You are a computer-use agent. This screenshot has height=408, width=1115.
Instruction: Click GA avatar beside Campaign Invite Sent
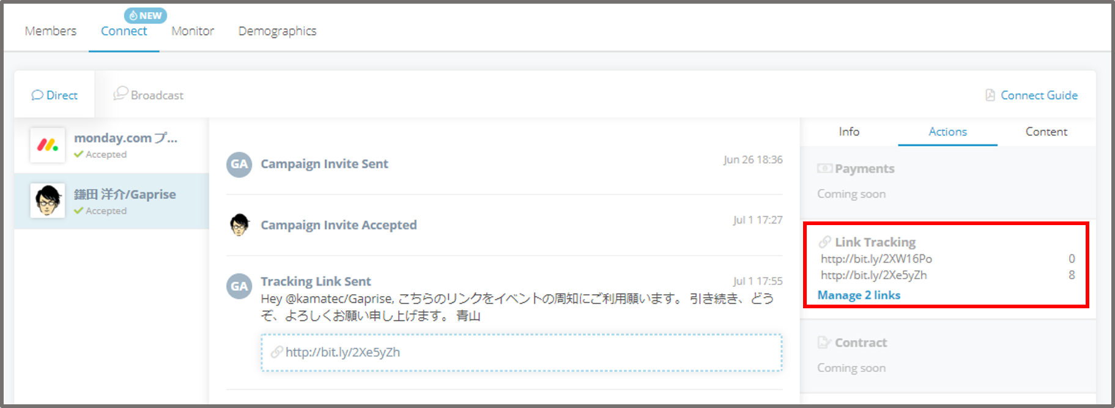tap(239, 165)
